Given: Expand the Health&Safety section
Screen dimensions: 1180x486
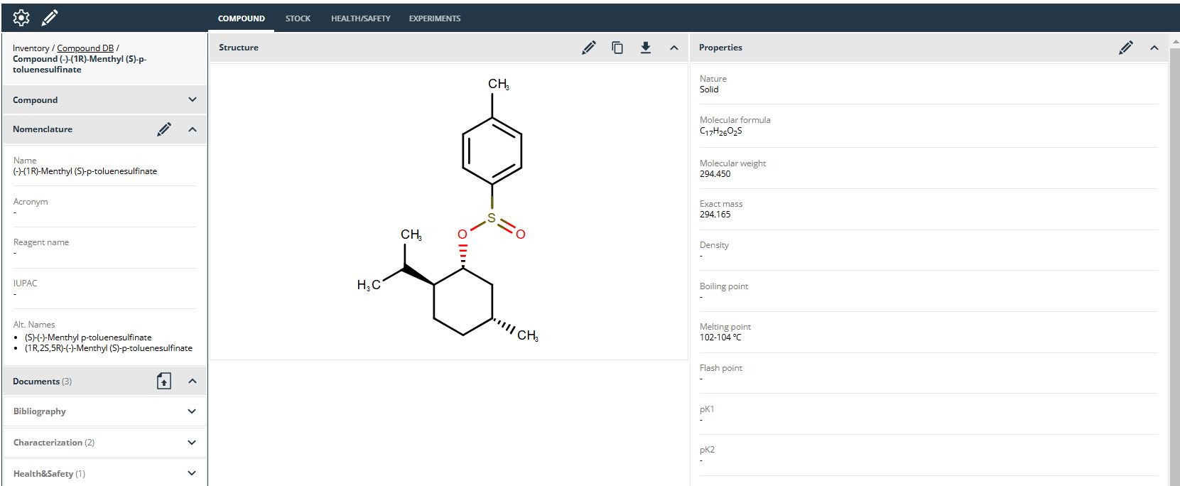Looking at the screenshot, I should [x=192, y=473].
